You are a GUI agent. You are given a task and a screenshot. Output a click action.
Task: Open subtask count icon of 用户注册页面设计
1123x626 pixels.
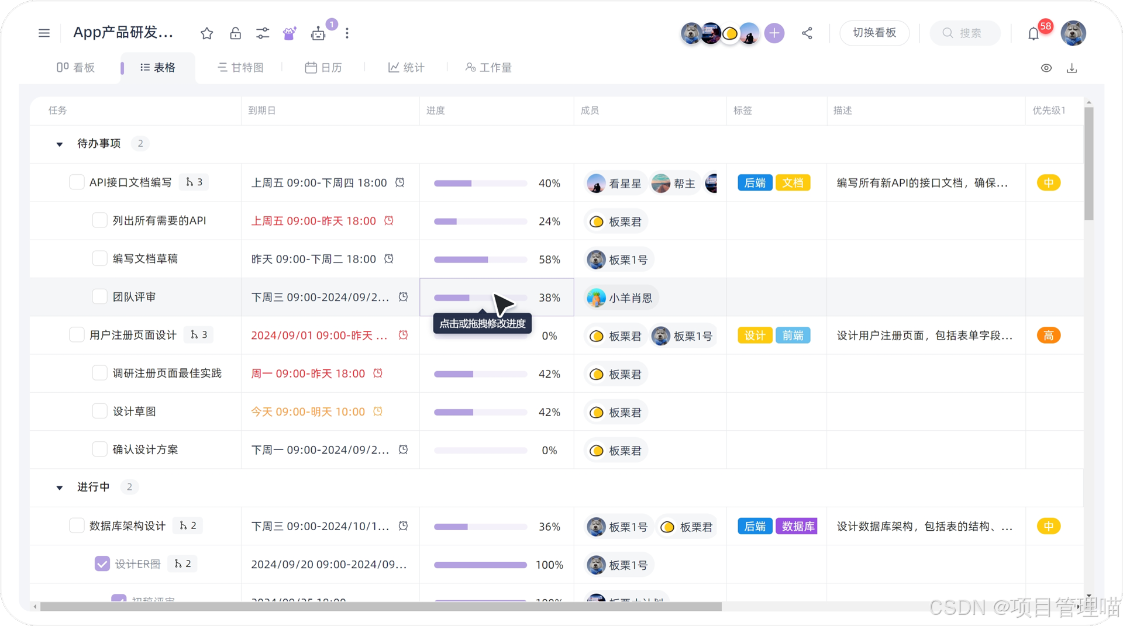pos(198,335)
